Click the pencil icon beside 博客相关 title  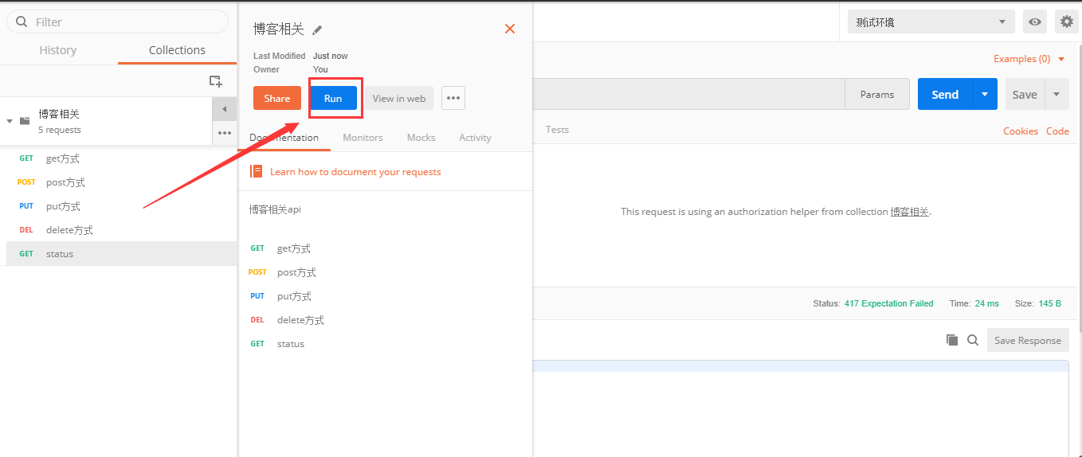click(x=317, y=29)
